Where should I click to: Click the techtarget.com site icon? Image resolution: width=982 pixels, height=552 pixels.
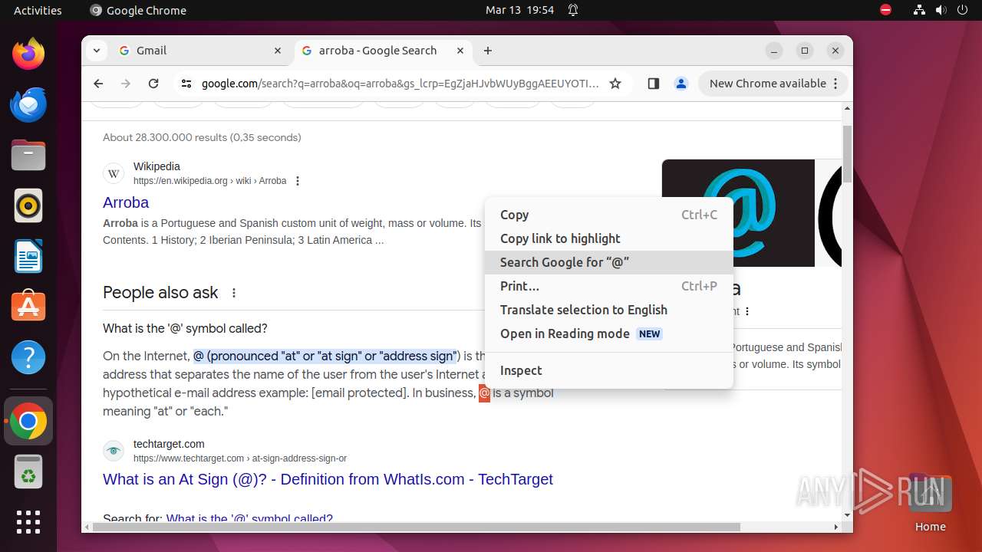114,451
